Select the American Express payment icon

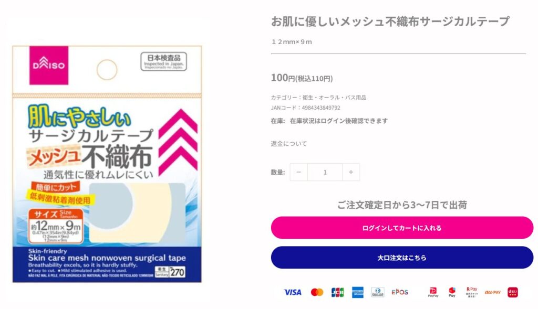click(357, 292)
